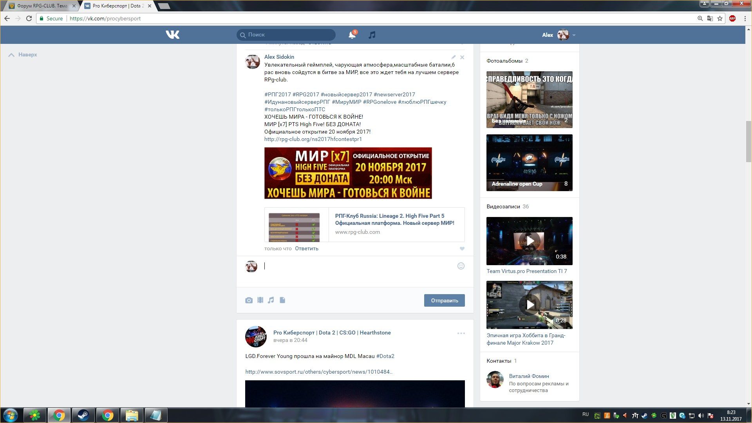The height and width of the screenshot is (423, 752).
Task: Open Виталий Фомин contact profile
Action: click(529, 376)
